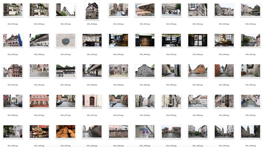
Task: Click the church towers thumbnail DSC_2084.jpg
Action: pyautogui.click(x=251, y=131)
